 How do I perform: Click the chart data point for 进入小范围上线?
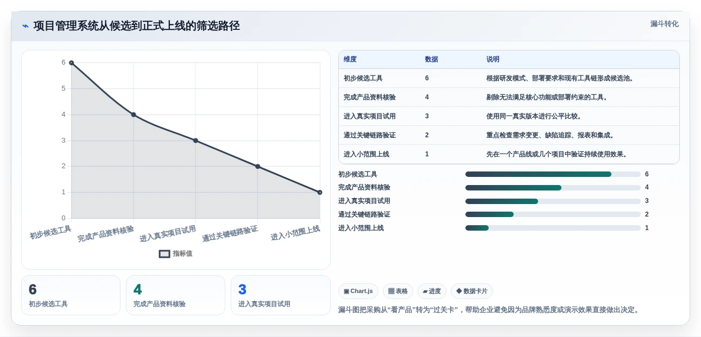320,192
